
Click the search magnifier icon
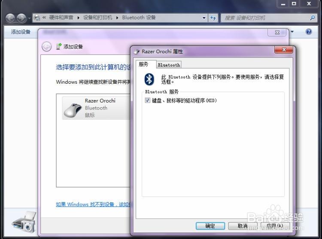click(x=312, y=18)
